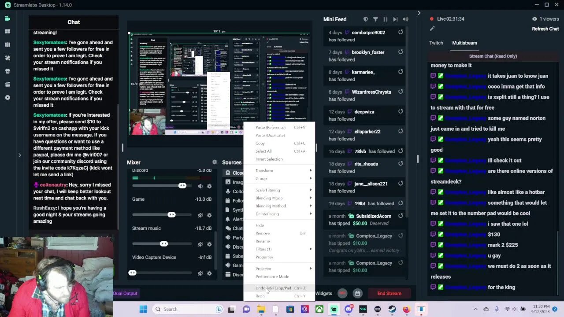
Task: Click the stream preview canvas
Action: [x=219, y=84]
